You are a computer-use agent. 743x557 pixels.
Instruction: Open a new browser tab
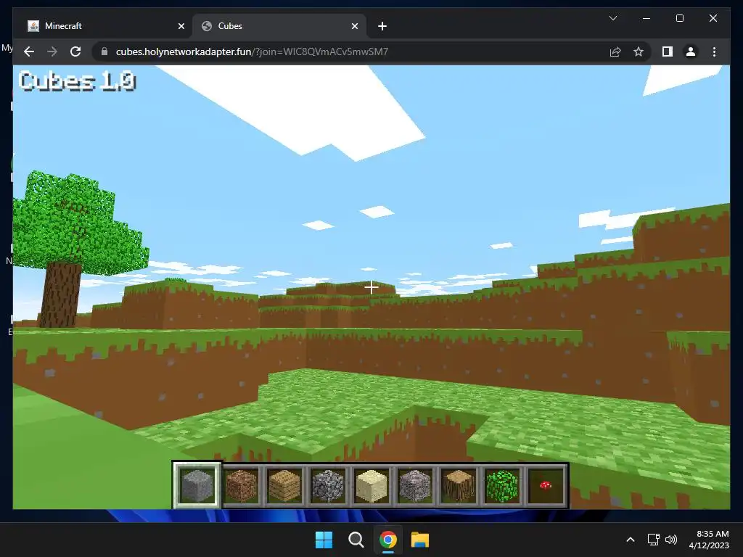tap(382, 26)
